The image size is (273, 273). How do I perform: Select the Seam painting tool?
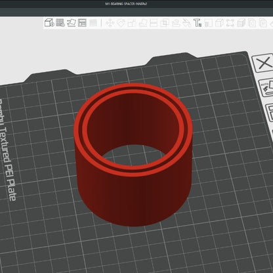(186, 23)
